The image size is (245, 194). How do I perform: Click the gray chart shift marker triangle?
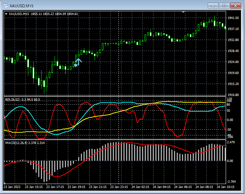(183, 12)
